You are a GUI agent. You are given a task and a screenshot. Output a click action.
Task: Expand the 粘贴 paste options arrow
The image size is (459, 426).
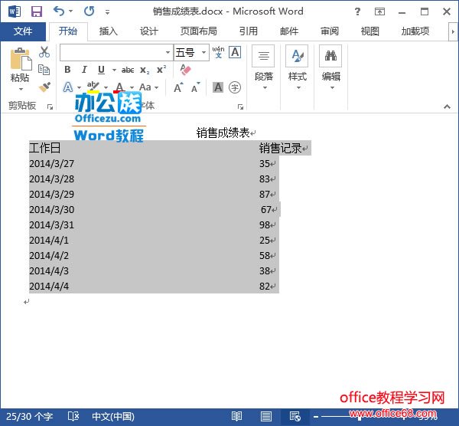[21, 89]
